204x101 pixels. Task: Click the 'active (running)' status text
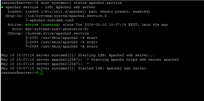click(x=43, y=25)
